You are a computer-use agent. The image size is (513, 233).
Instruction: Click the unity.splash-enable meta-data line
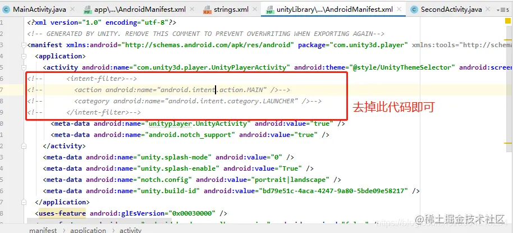pyautogui.click(x=178, y=168)
